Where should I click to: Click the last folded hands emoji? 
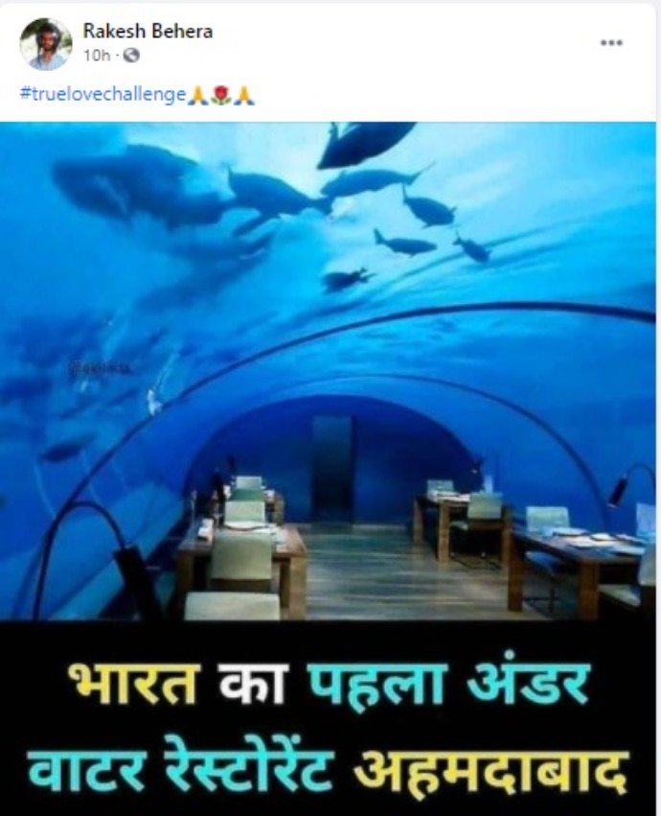(x=244, y=96)
